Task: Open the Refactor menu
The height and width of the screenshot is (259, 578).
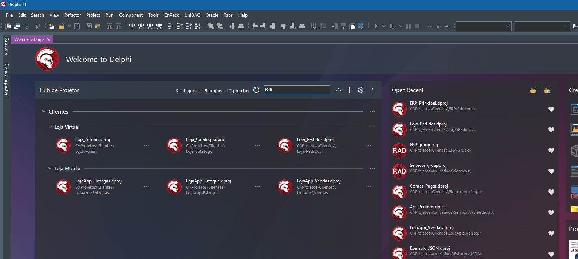Action: pos(73,15)
